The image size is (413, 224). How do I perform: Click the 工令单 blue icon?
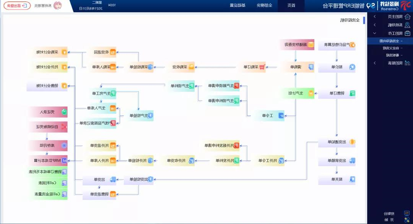tap(281, 115)
